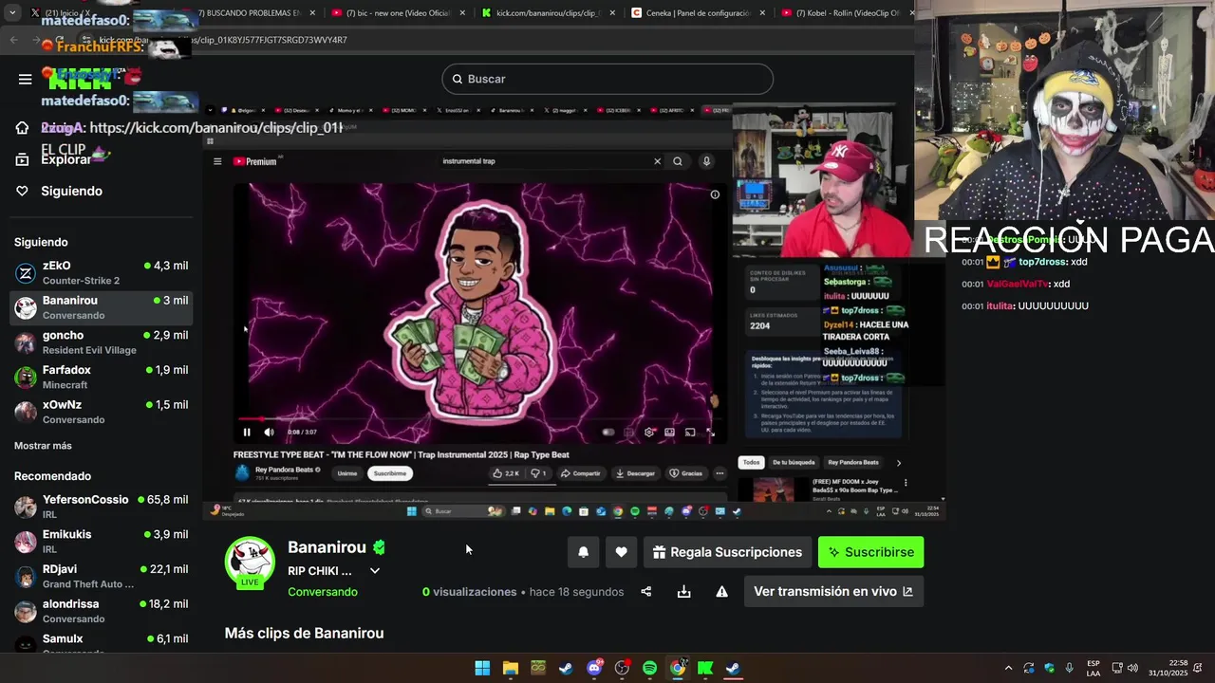This screenshot has height=683, width=1215.
Task: Switch to Google Chrome in the taskbar
Action: (678, 668)
